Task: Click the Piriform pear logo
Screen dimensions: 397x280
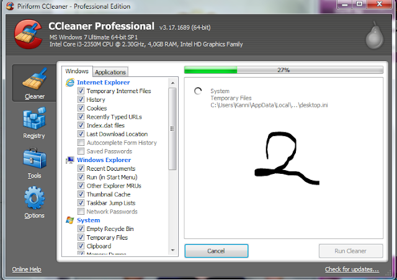Action: (375, 35)
